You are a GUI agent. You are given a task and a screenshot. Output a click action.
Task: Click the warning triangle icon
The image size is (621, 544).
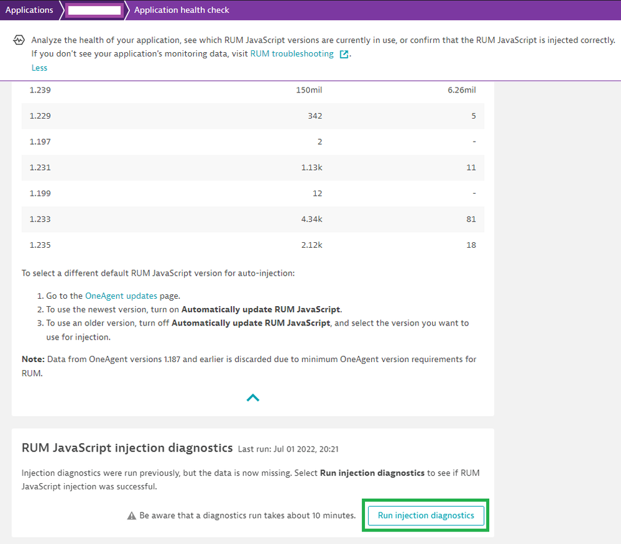(131, 515)
